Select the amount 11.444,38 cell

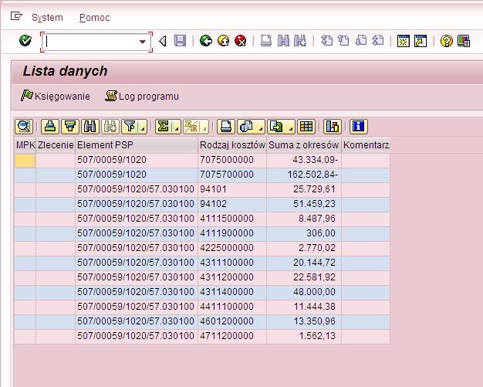(x=304, y=307)
